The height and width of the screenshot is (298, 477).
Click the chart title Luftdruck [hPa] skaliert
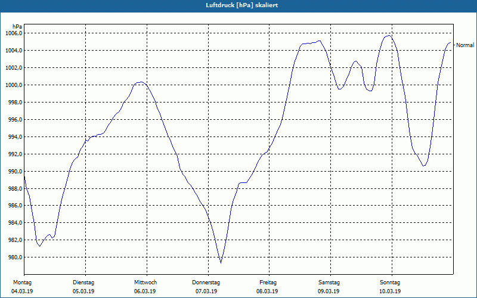point(241,5)
